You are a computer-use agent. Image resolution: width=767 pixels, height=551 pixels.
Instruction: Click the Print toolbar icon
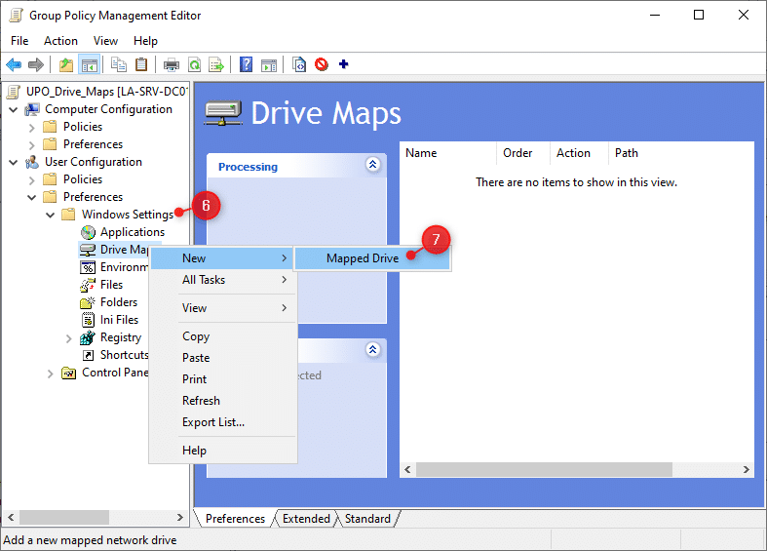(x=172, y=64)
